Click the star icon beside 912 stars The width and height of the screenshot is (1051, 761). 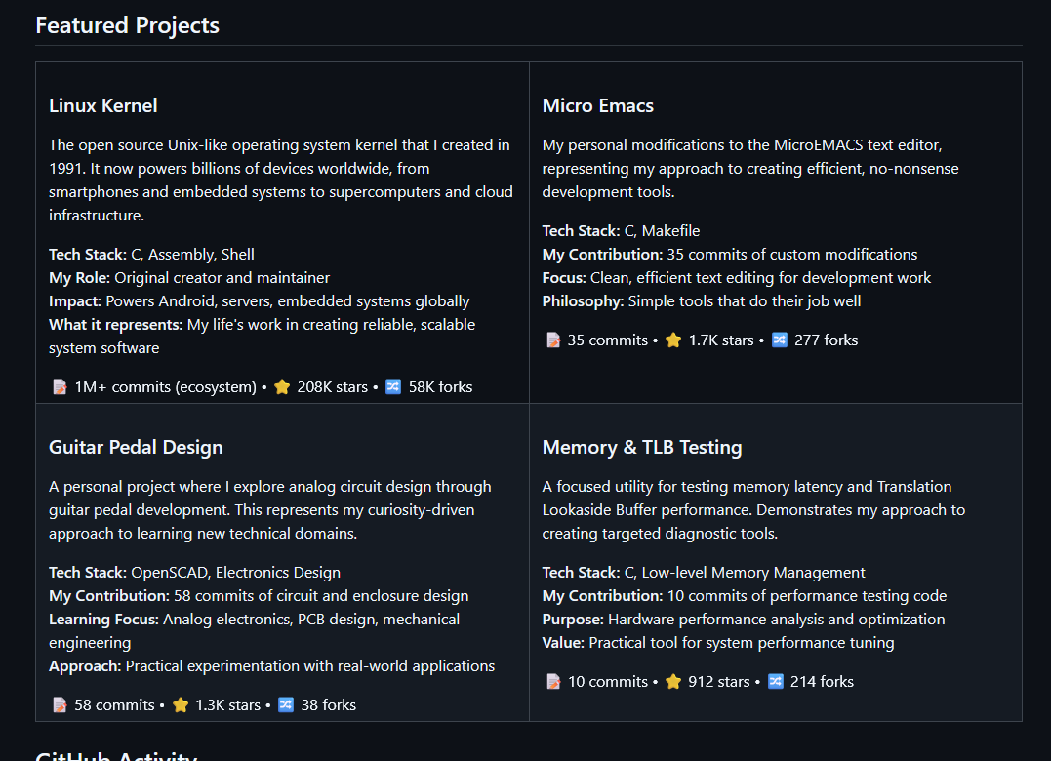coord(673,682)
